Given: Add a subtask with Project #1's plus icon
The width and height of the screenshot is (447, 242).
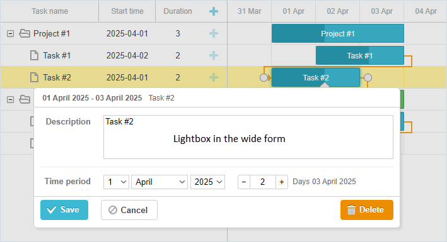Looking at the screenshot, I should (214, 33).
